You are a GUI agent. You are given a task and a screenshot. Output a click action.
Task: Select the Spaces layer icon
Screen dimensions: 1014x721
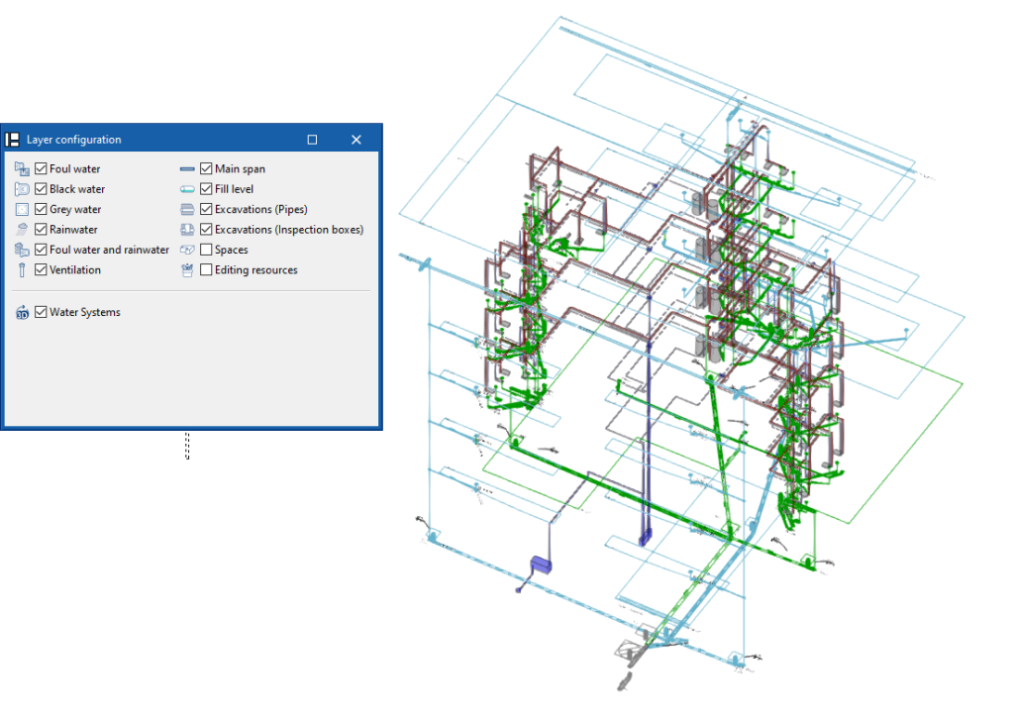click(187, 249)
